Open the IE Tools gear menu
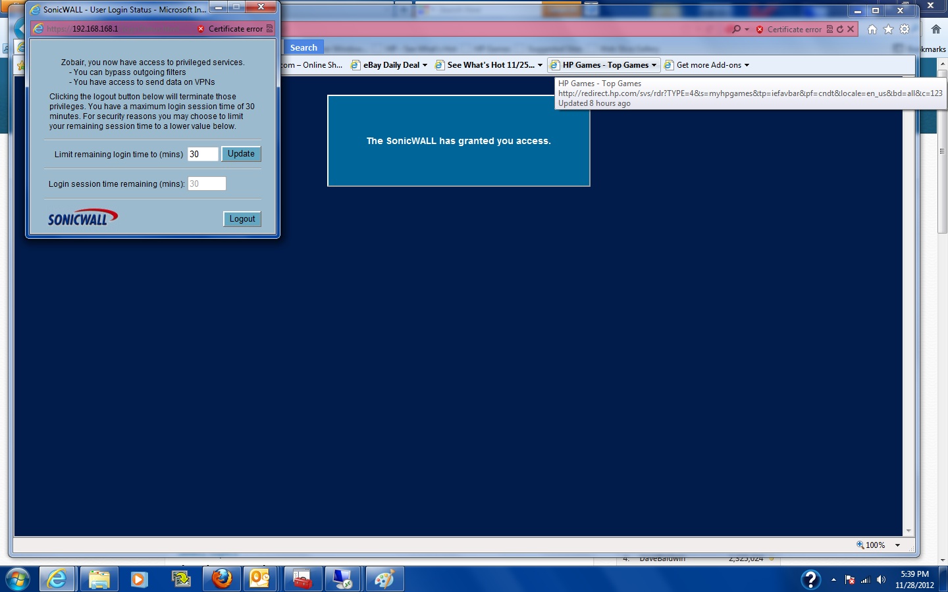Image resolution: width=948 pixels, height=592 pixels. click(905, 29)
